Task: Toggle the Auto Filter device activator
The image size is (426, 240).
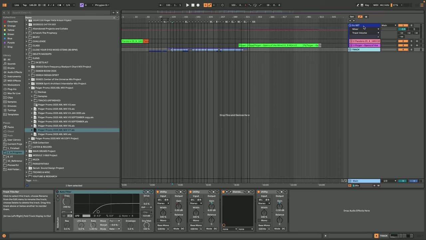Action: [x=57, y=192]
